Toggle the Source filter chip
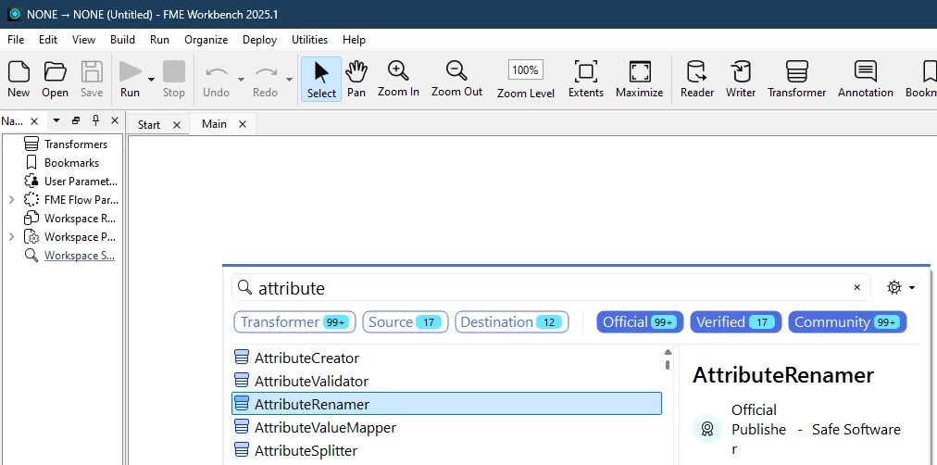937x465 pixels. coord(406,322)
